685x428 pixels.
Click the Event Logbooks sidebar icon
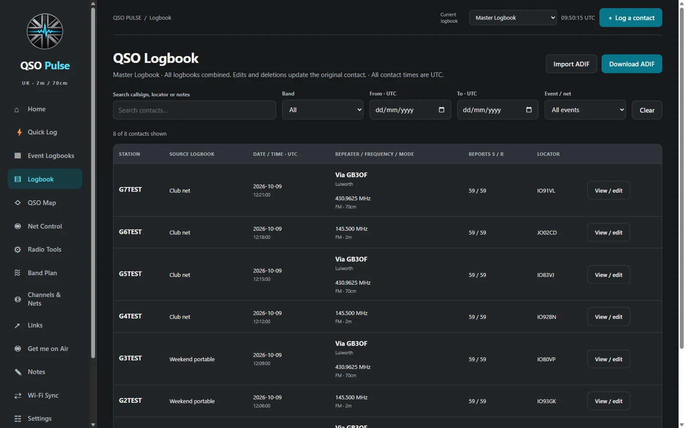[18, 156]
